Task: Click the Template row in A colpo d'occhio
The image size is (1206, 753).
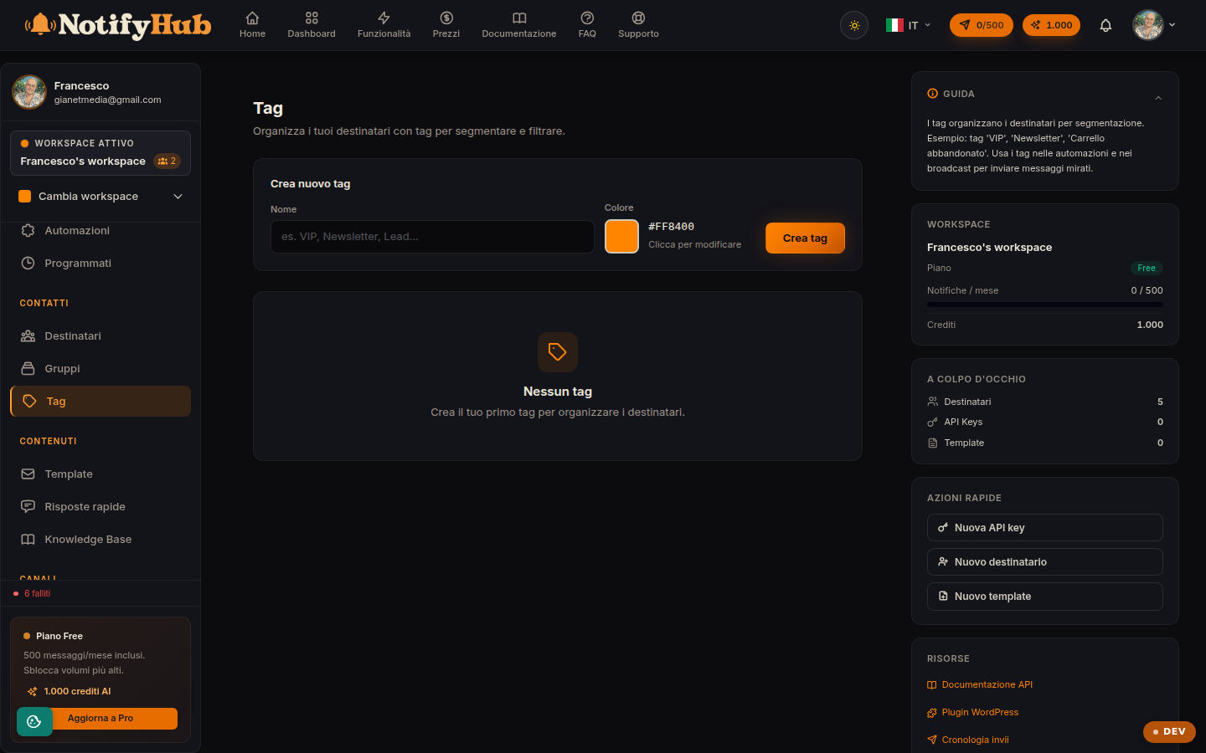Action: pos(1045,443)
